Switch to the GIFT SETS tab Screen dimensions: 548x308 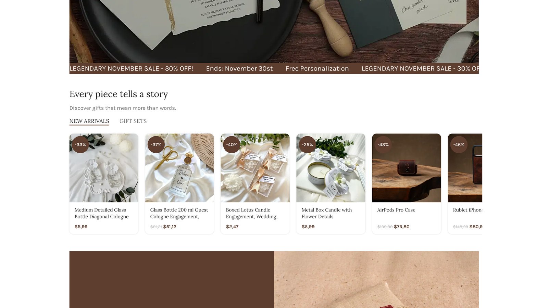click(133, 121)
